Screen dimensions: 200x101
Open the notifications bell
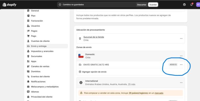(191, 5)
